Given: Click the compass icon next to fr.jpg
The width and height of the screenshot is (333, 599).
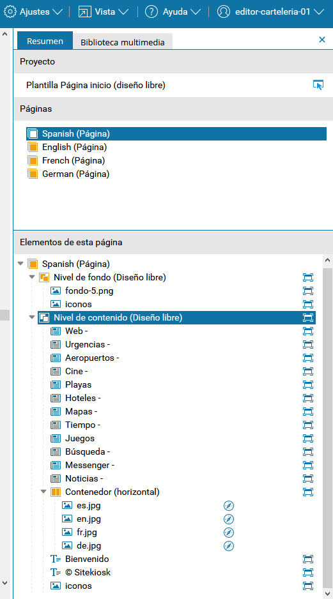Looking at the screenshot, I should (x=229, y=532).
